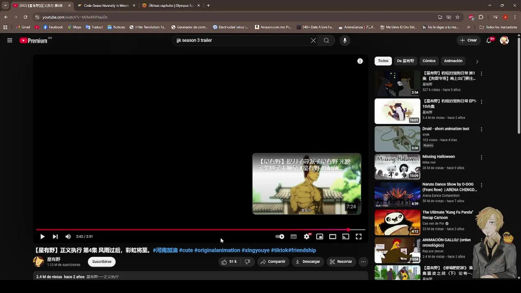The height and width of the screenshot is (293, 521).
Task: Select the Animación filter chip
Action: pos(453,61)
